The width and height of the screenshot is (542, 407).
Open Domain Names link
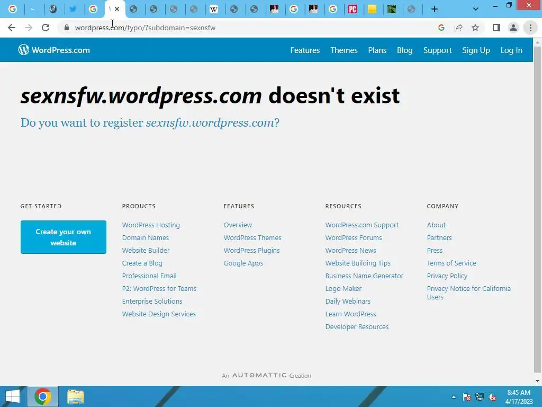145,238
